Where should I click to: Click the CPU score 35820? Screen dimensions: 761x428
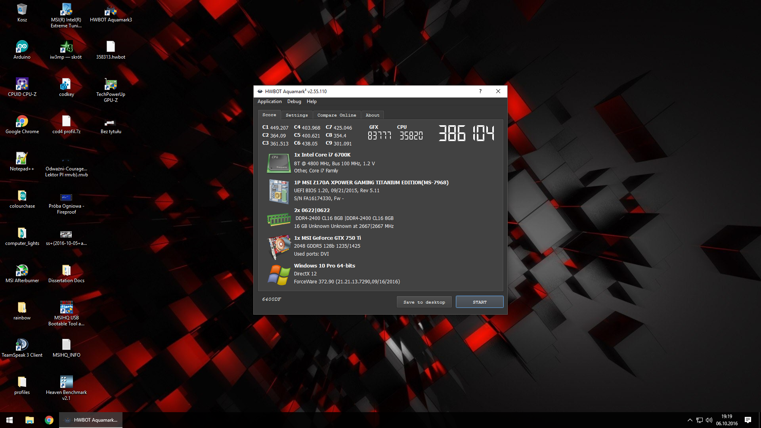point(411,136)
